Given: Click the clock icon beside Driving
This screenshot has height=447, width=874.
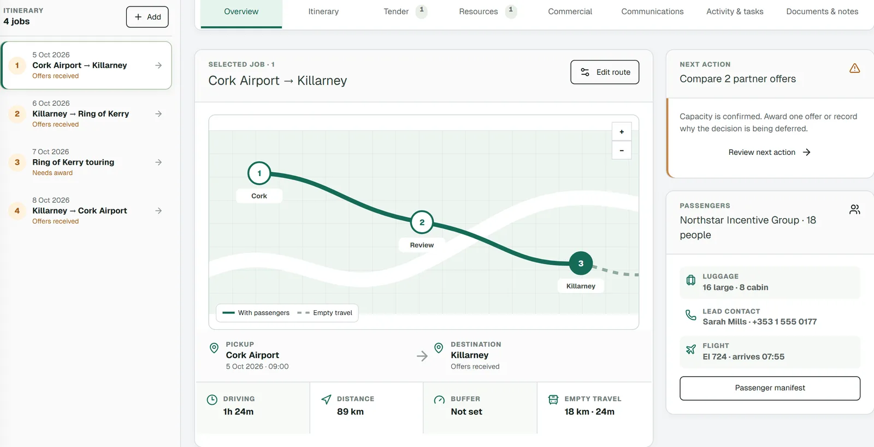Looking at the screenshot, I should 212,400.
